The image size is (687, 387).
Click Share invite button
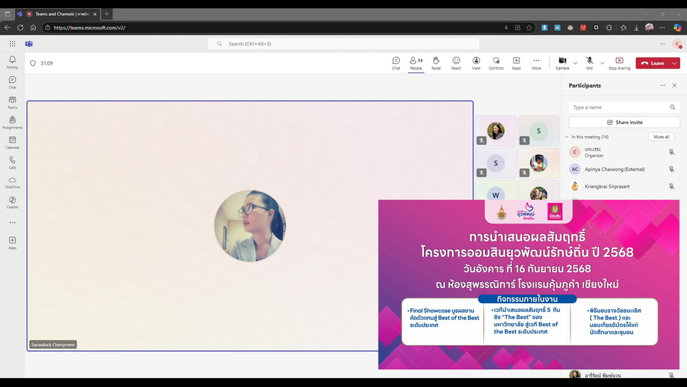(x=624, y=122)
